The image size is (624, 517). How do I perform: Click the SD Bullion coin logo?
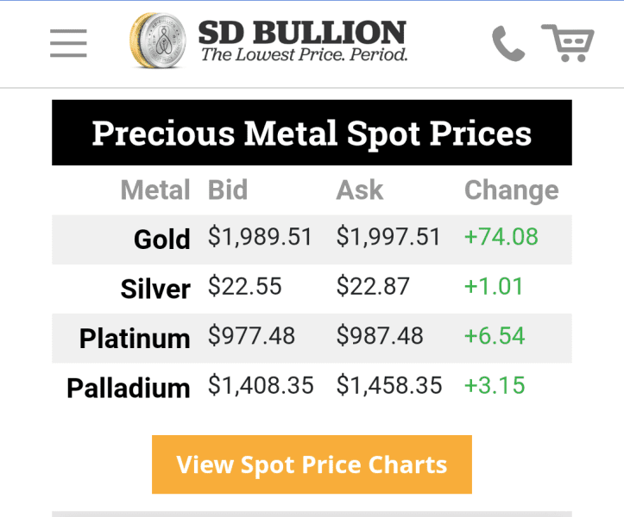click(158, 40)
